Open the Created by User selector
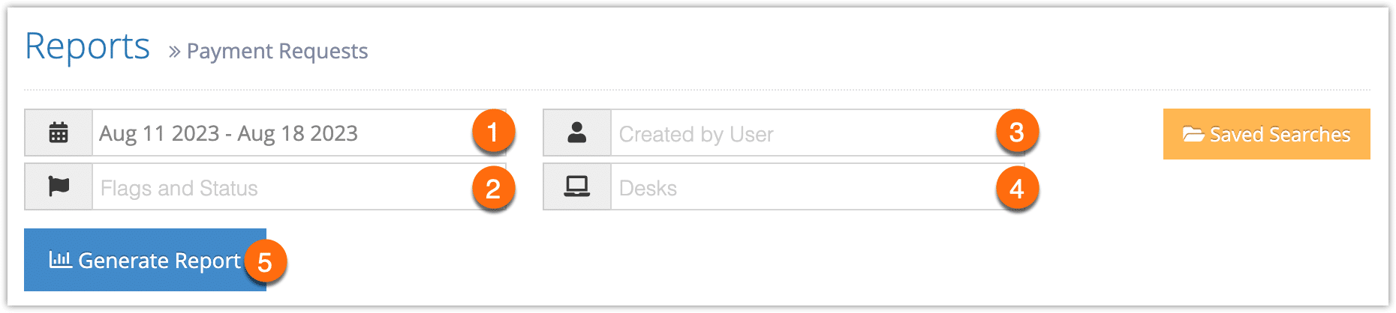Image resolution: width=1396 pixels, height=313 pixels. (x=817, y=133)
